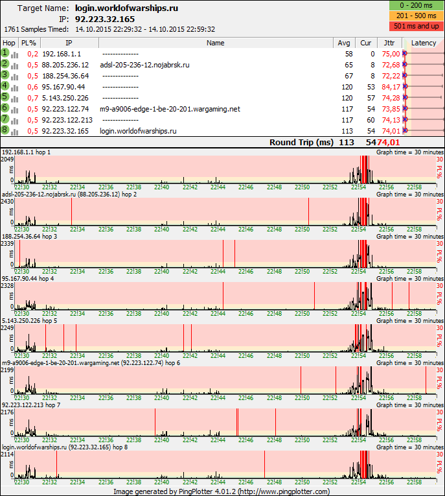Click the 5.143.250.226 hop 5 graph
The width and height of the screenshot is (445, 496).
pos(225,338)
